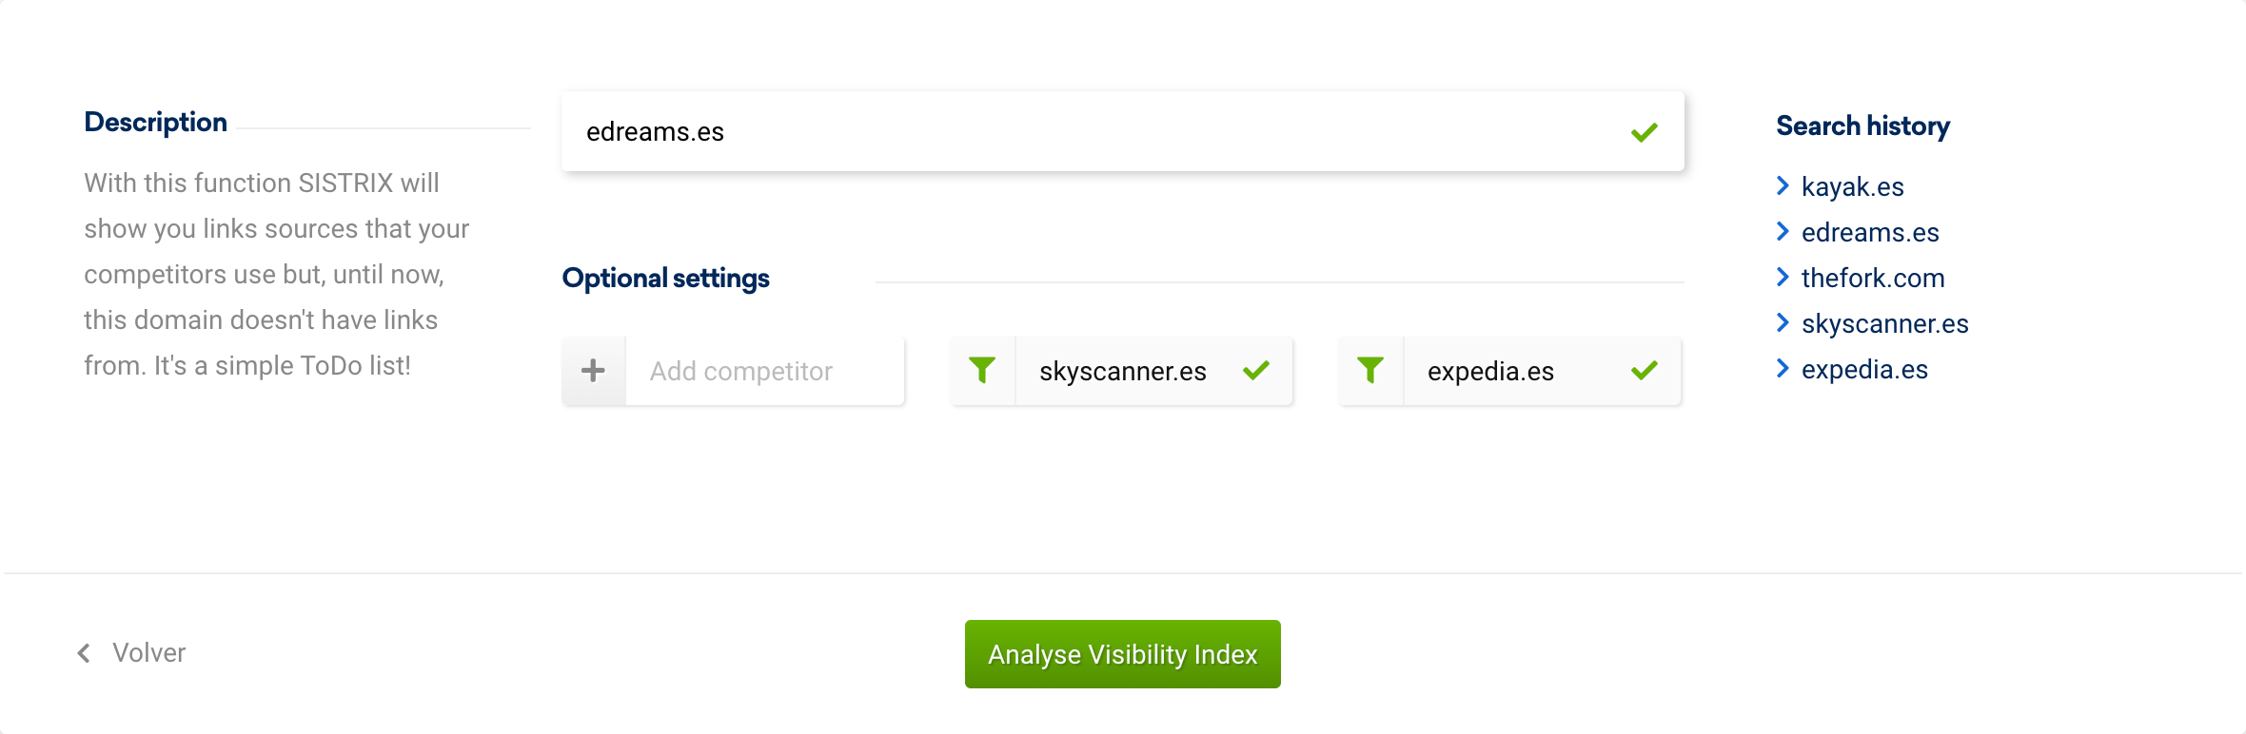
Task: Select thefork.com in Search history
Action: tap(1872, 278)
